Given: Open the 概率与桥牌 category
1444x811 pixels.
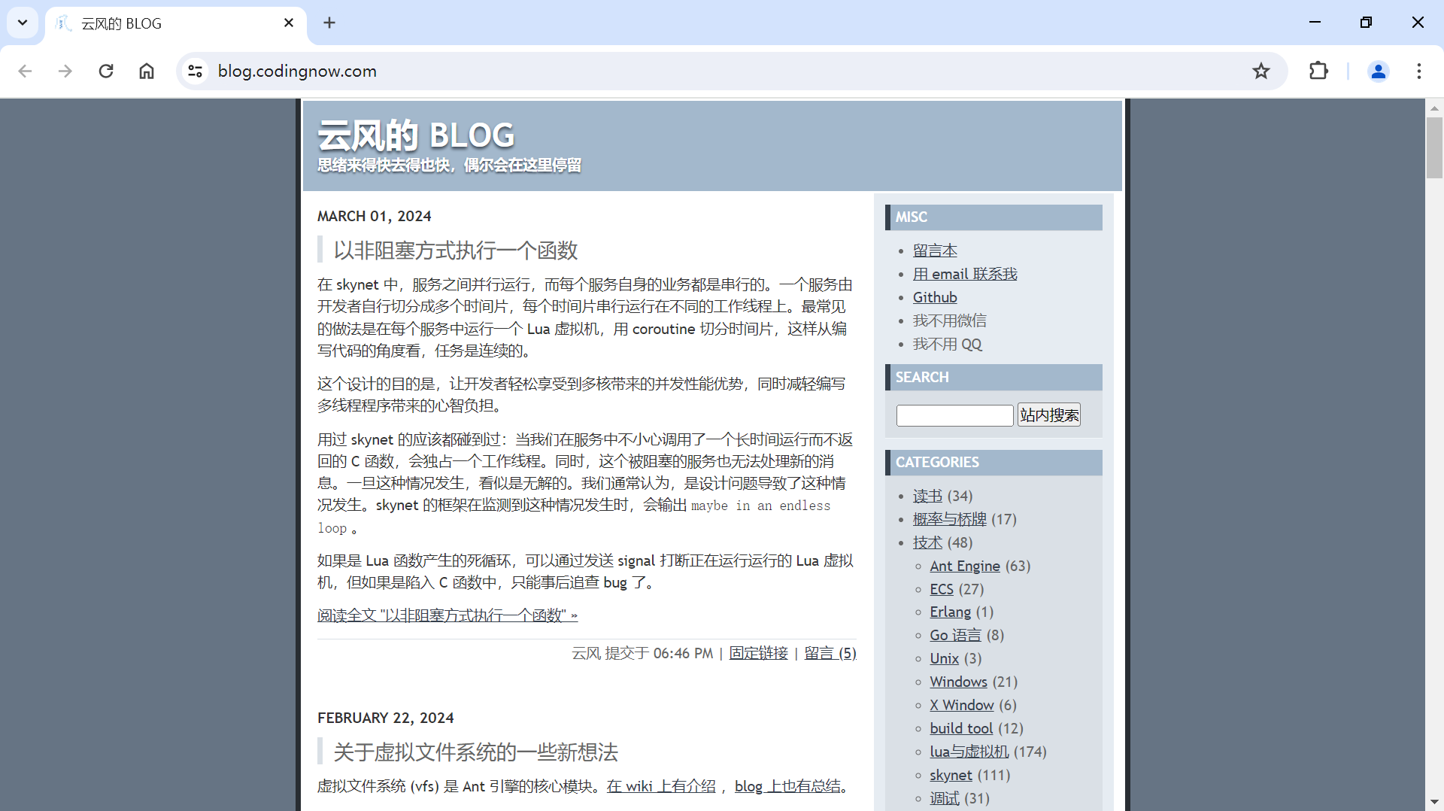Looking at the screenshot, I should [x=949, y=519].
